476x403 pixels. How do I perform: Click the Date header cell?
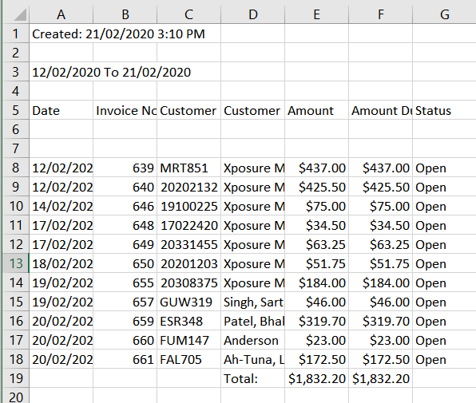coord(61,110)
